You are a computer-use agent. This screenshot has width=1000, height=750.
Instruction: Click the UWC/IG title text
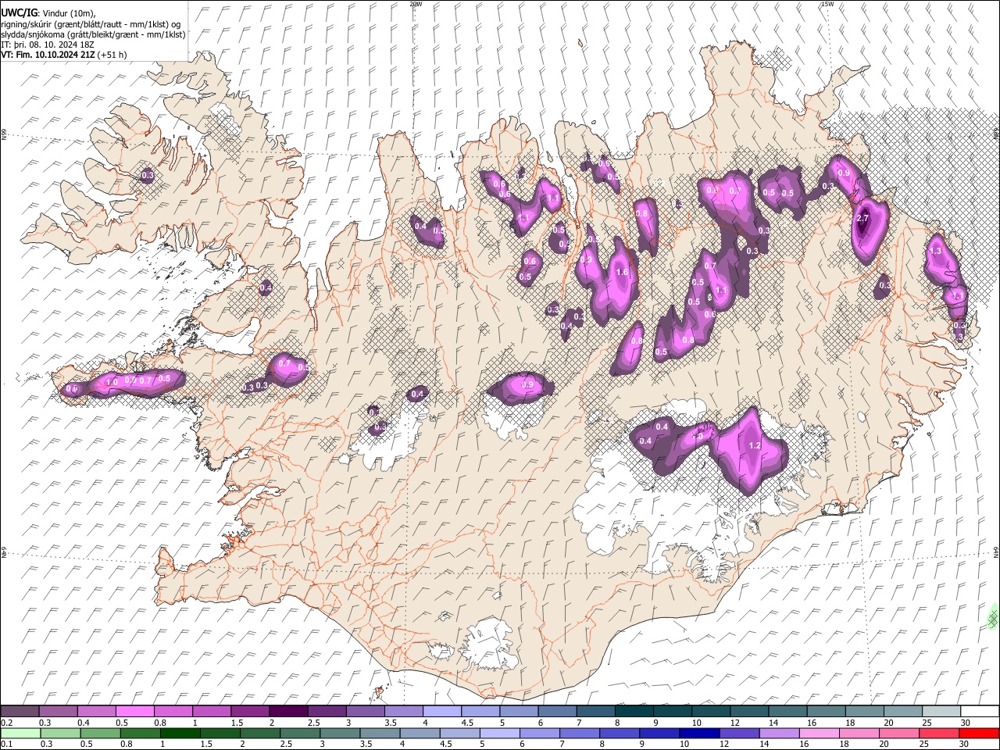tap(19, 12)
